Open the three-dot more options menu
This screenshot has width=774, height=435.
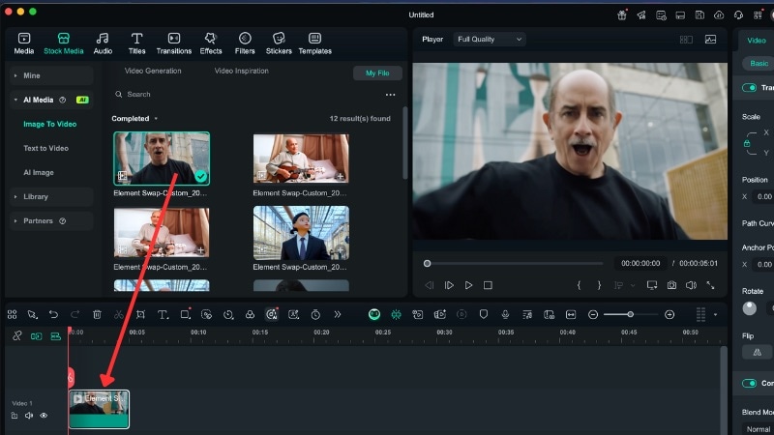tap(391, 95)
